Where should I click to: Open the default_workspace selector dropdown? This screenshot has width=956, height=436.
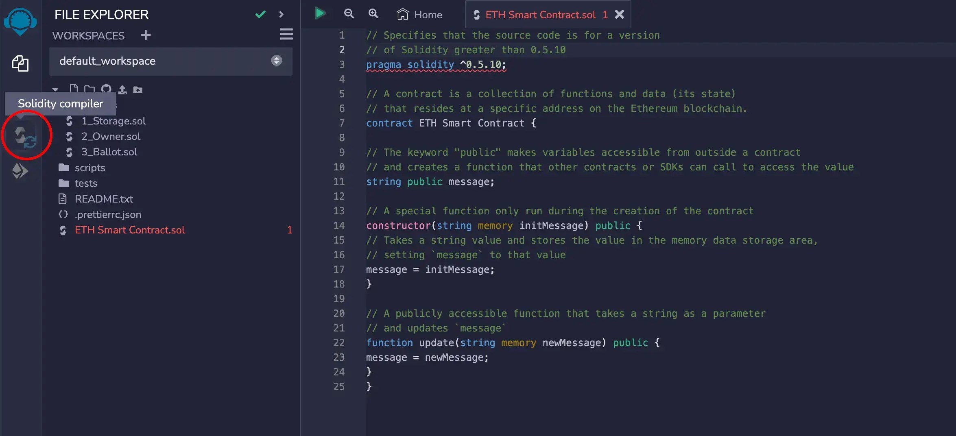click(x=277, y=61)
